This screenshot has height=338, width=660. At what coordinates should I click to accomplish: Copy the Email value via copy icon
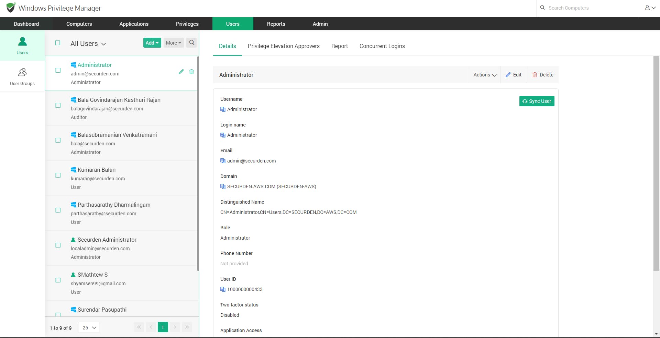coord(223,161)
